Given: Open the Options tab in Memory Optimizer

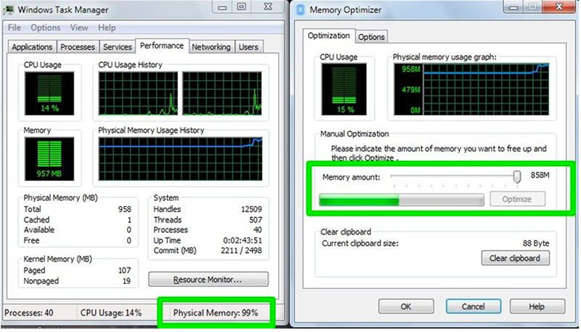Looking at the screenshot, I should [371, 37].
